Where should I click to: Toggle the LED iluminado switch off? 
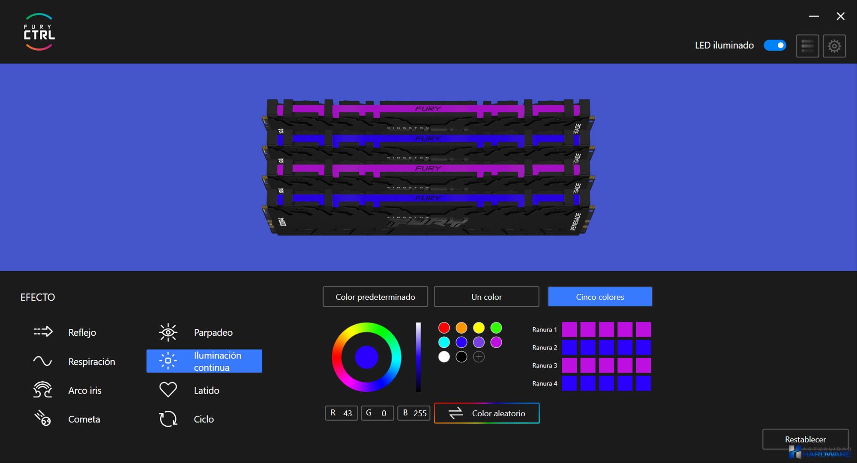[x=775, y=45]
